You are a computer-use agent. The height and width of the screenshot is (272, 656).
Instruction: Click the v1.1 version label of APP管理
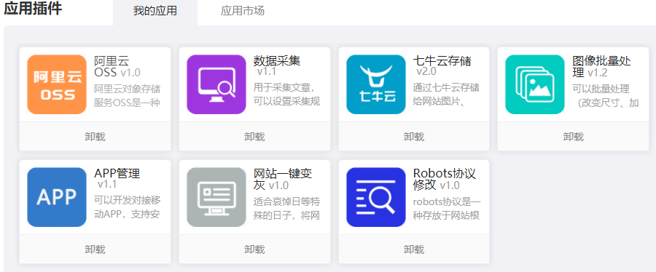pyautogui.click(x=107, y=184)
